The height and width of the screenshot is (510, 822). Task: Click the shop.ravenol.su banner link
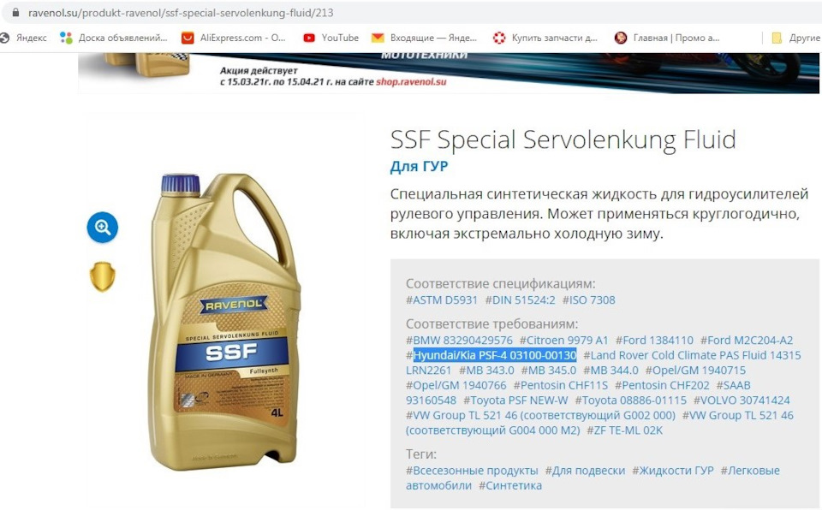coord(411,82)
